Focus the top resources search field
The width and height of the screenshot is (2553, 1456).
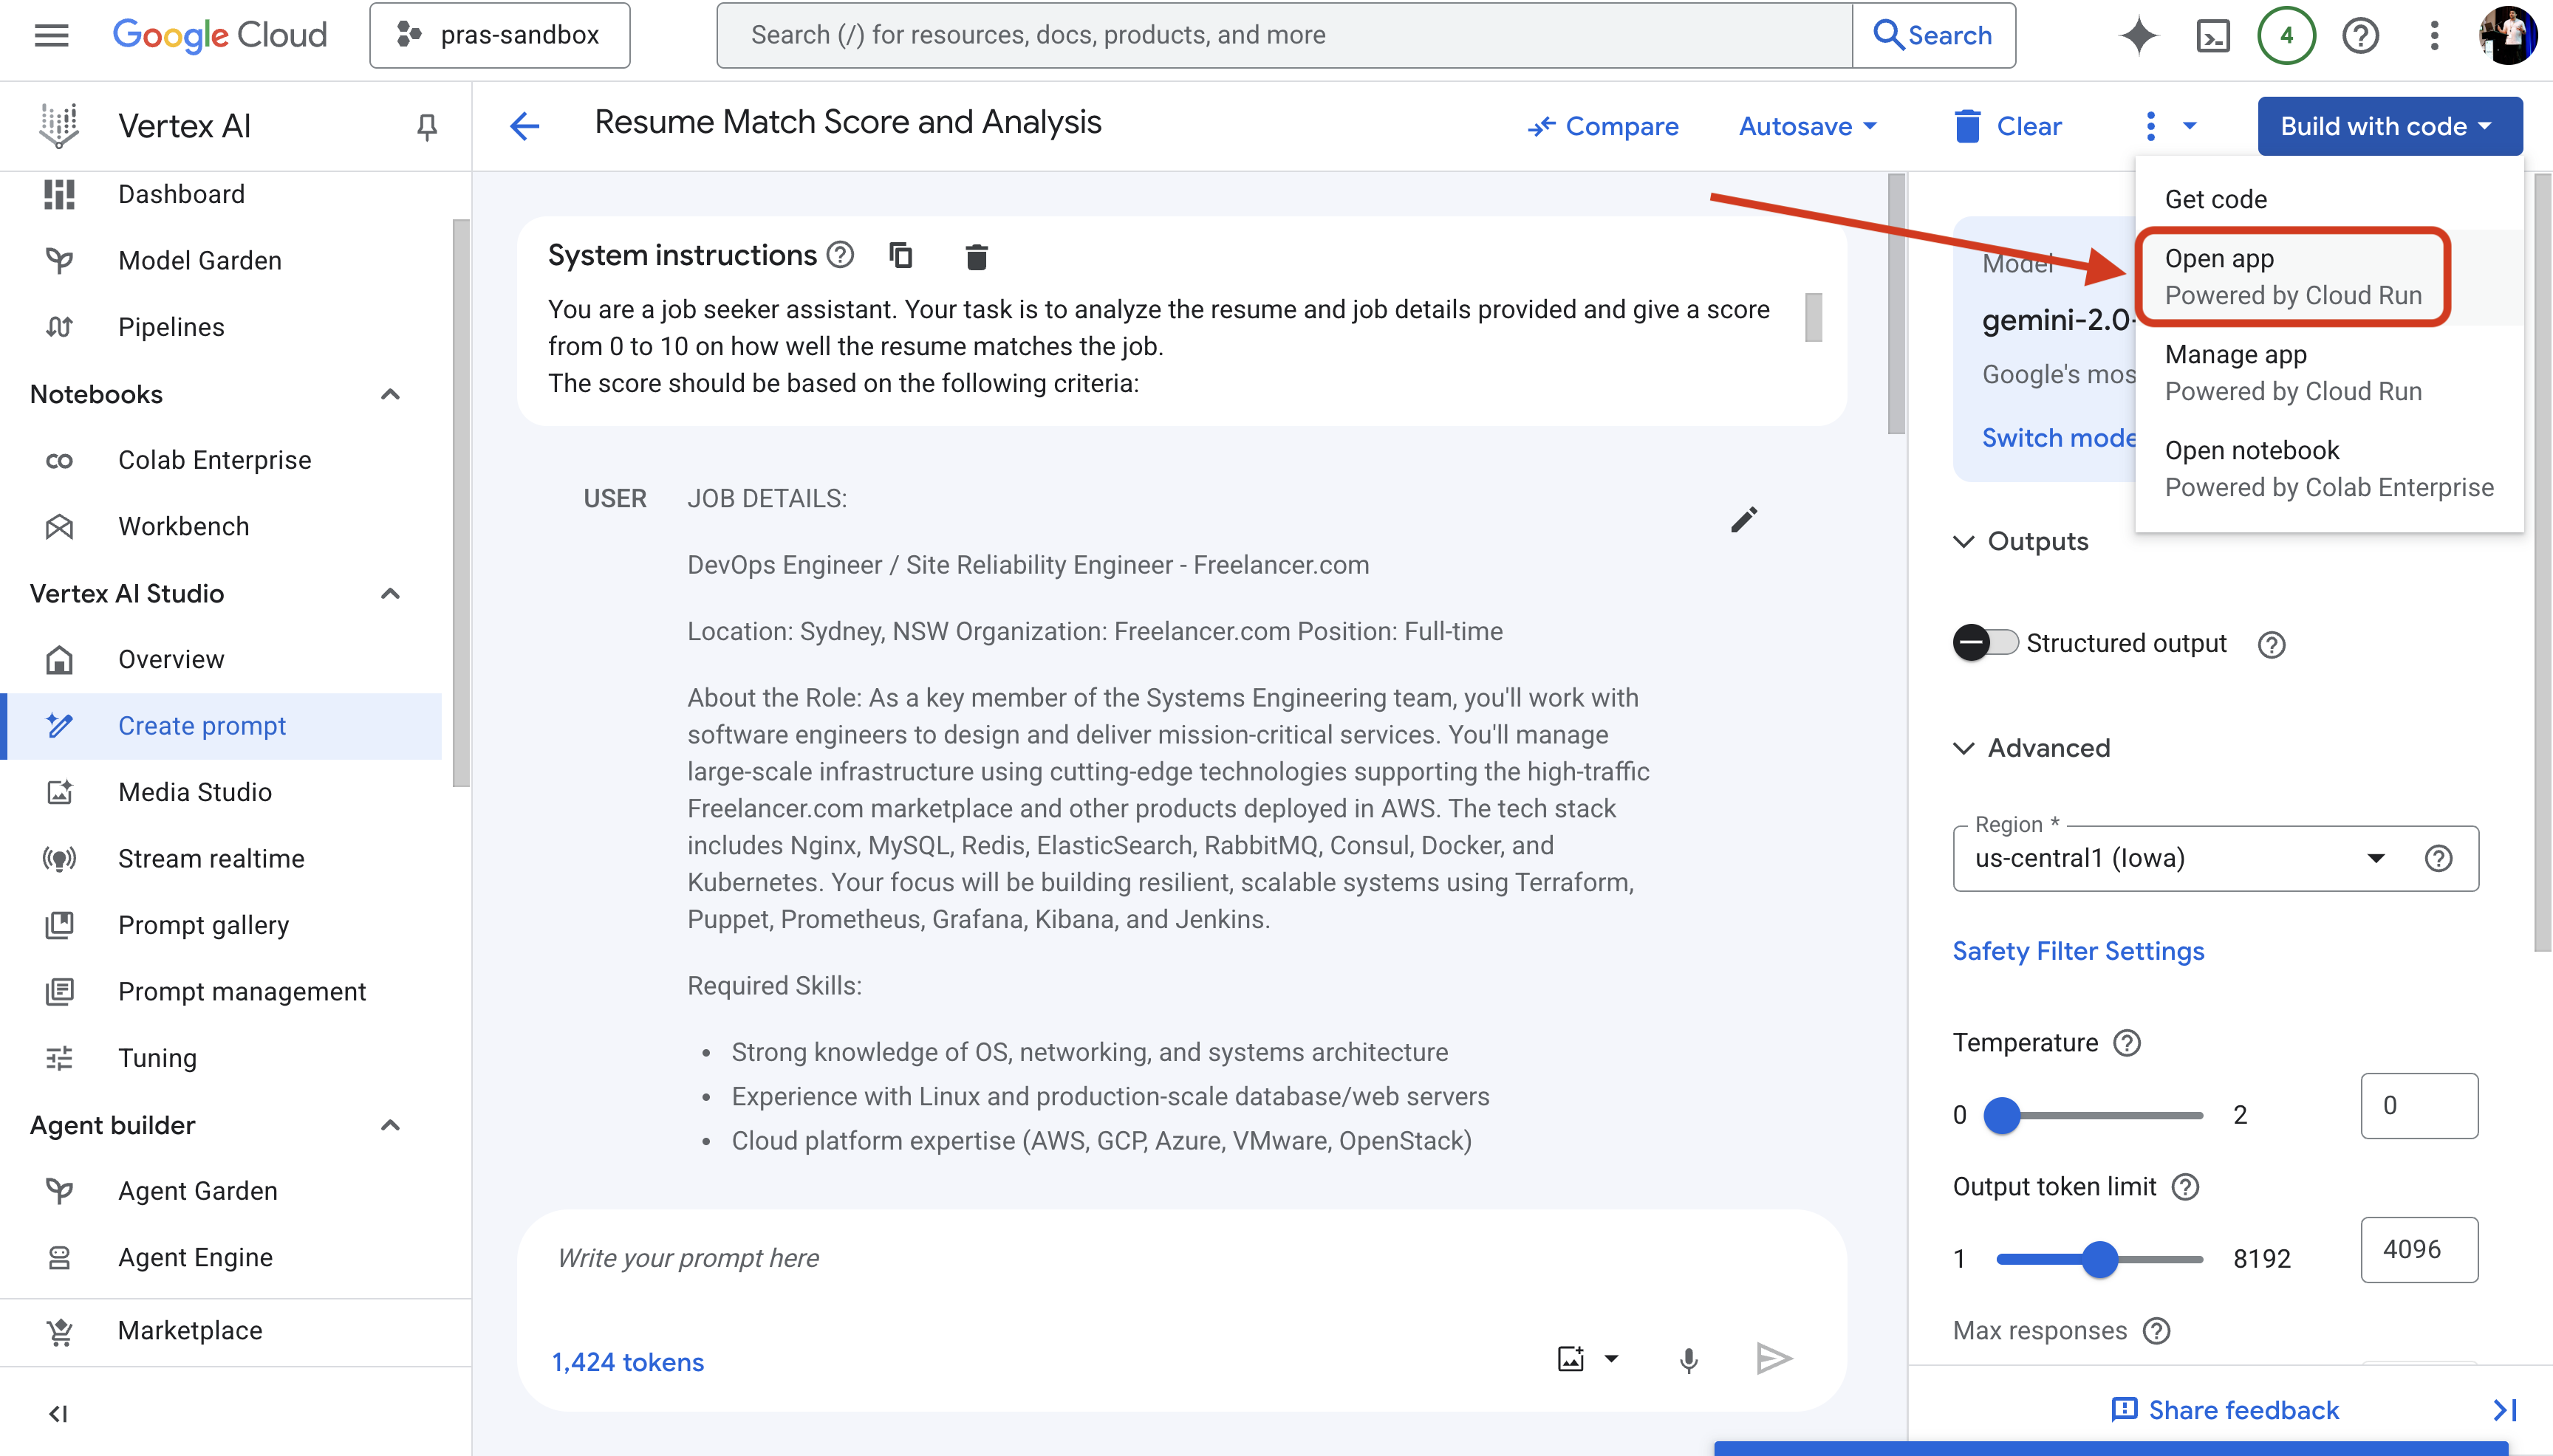point(1285,35)
